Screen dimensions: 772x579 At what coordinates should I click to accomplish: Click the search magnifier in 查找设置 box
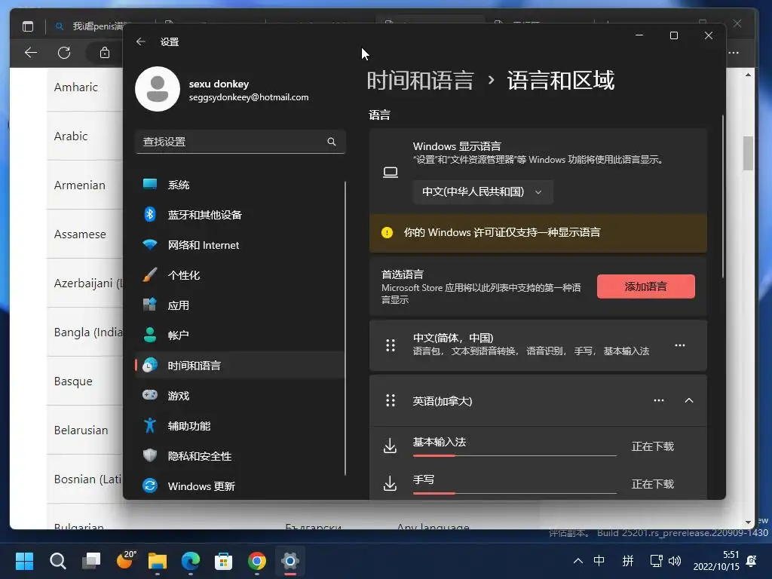coord(332,142)
